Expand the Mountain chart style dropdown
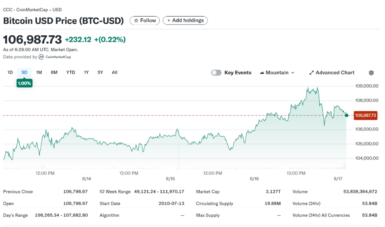This screenshot has width=385, height=227. 293,73
